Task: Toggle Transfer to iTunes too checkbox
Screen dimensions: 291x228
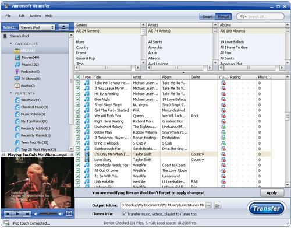Action: click(x=125, y=214)
